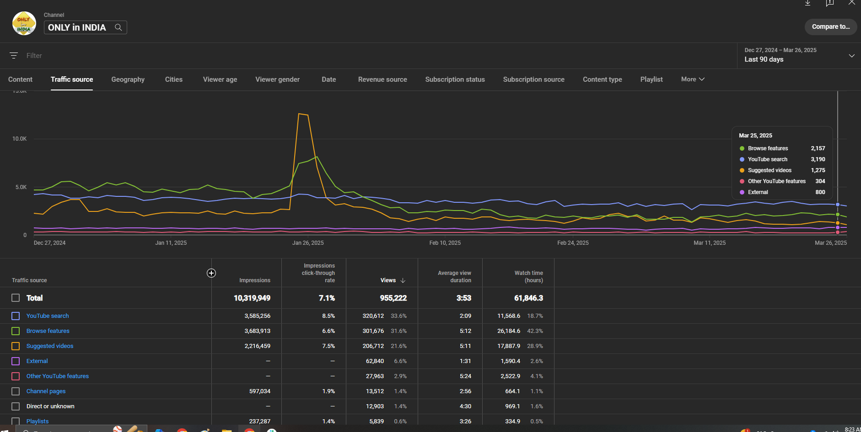Sort by Average view duration header

[x=454, y=277]
